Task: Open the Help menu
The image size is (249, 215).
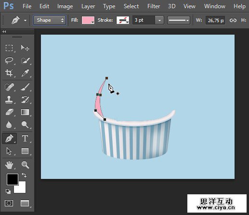Action: point(239,6)
